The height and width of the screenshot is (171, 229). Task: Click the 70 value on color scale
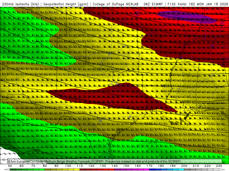[x=33, y=166]
